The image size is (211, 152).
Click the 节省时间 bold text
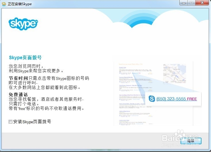tap(18, 78)
